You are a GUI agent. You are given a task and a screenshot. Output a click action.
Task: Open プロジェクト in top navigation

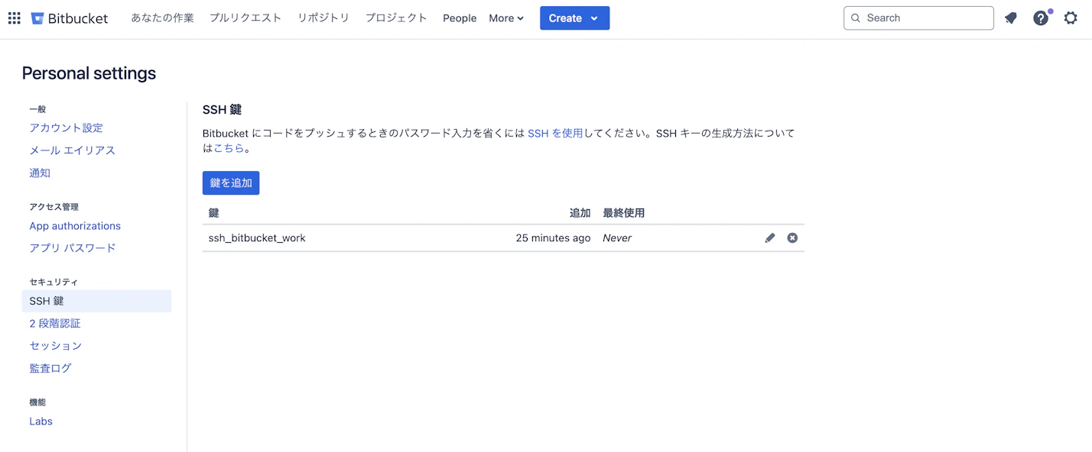pyautogui.click(x=396, y=18)
